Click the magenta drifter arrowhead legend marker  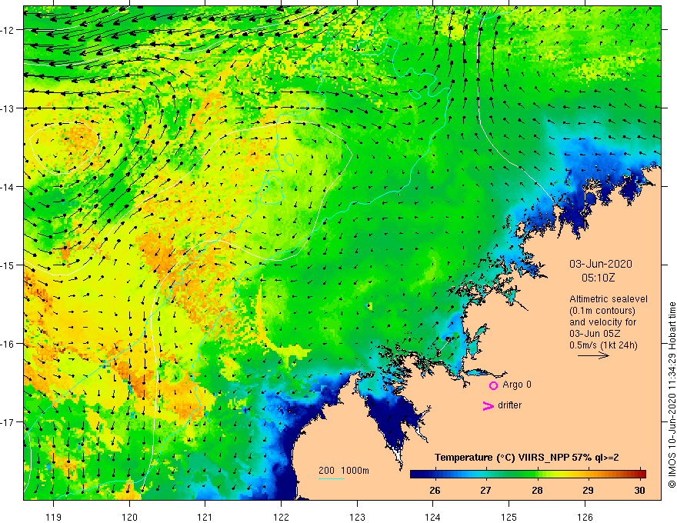point(488,405)
